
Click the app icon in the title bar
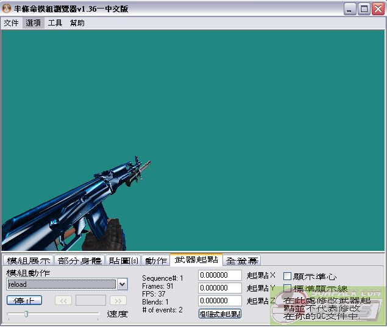7,9
